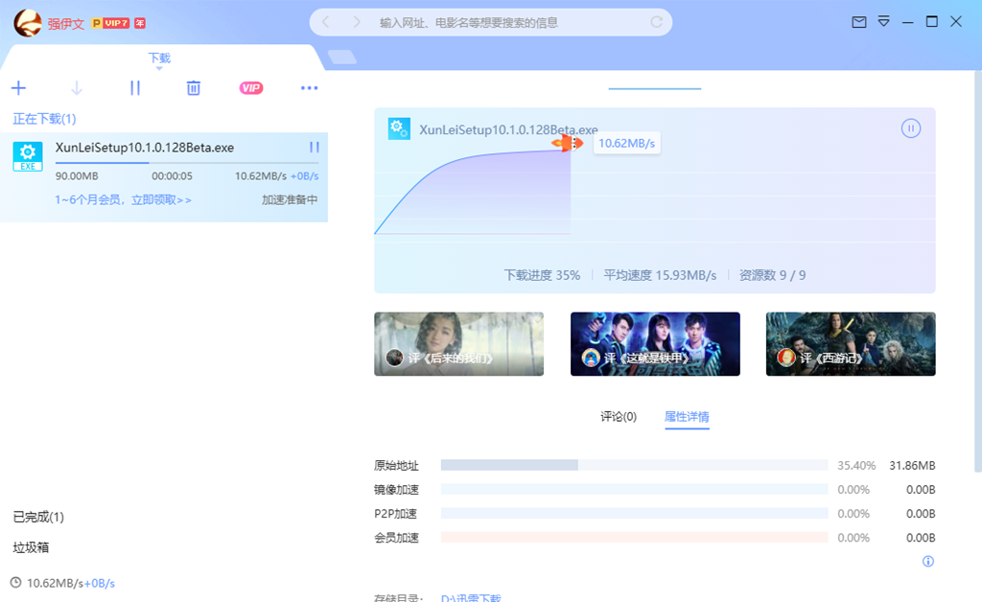Click the task list download progress bar
Screen dimensions: 982x602
(187, 163)
